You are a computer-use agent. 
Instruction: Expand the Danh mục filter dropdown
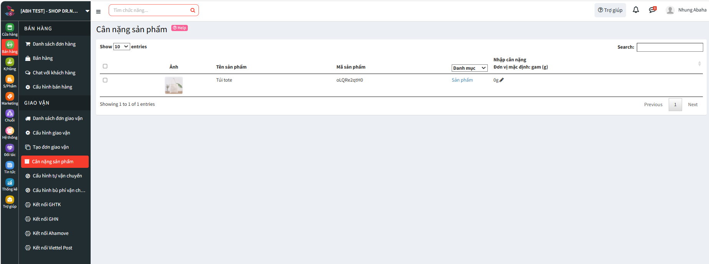click(469, 68)
